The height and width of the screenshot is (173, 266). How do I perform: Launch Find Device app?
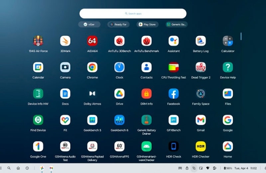[38, 120]
